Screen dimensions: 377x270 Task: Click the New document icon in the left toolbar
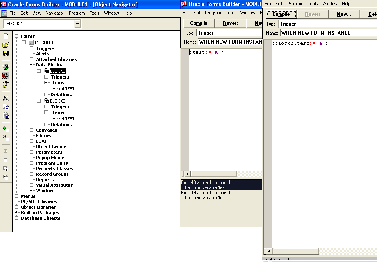[6, 36]
